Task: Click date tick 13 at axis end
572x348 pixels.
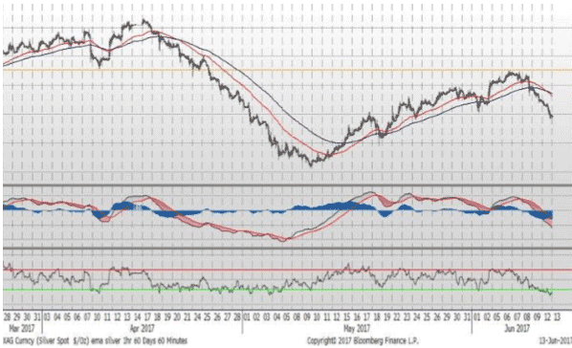Action: (557, 317)
